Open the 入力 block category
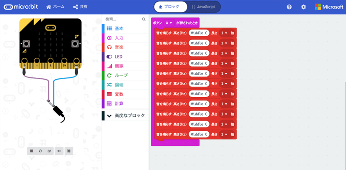The width and height of the screenshot is (346, 170). [125, 38]
